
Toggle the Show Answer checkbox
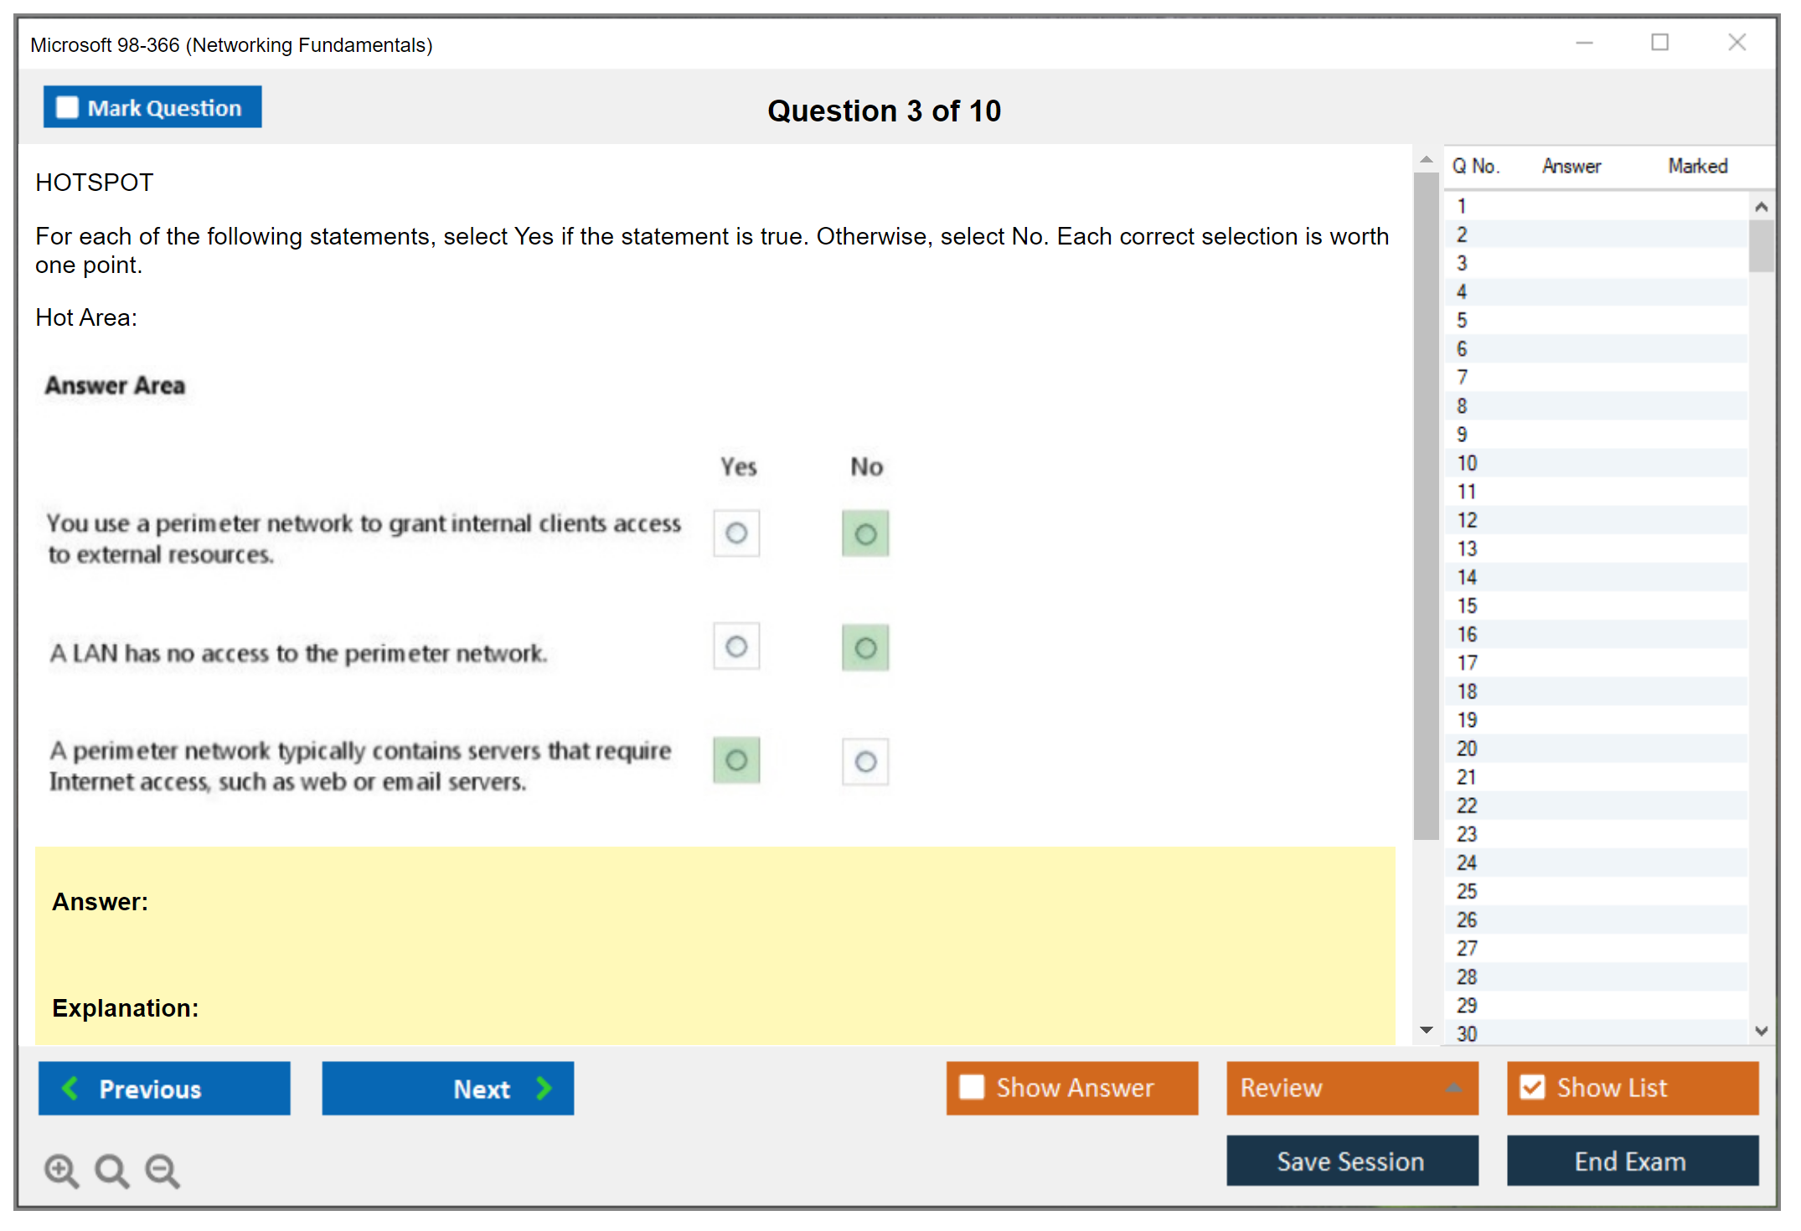pyautogui.click(x=972, y=1087)
